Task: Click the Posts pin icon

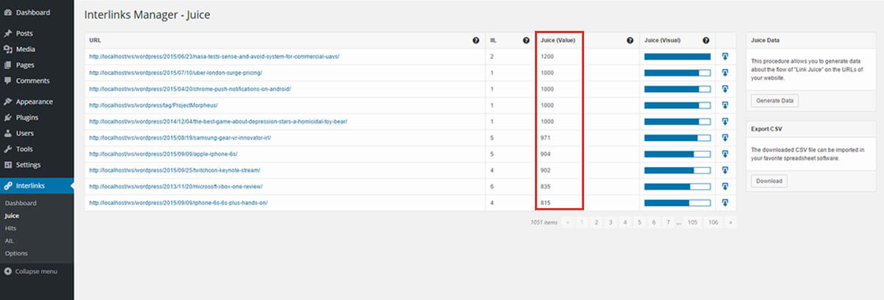Action: [x=7, y=34]
